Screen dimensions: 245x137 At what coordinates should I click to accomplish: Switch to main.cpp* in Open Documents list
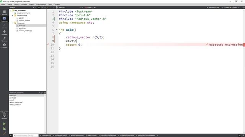[26, 96]
